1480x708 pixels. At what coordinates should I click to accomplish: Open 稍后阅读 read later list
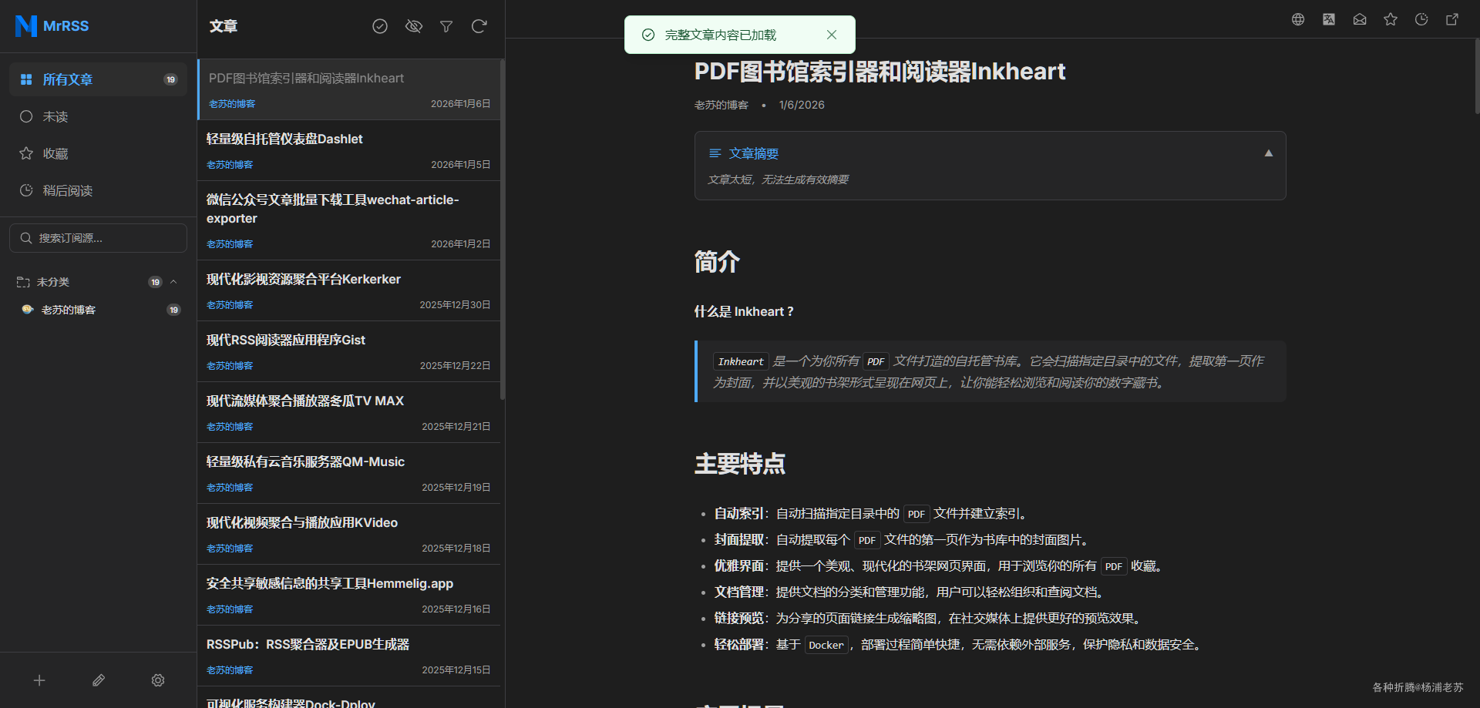[98, 190]
